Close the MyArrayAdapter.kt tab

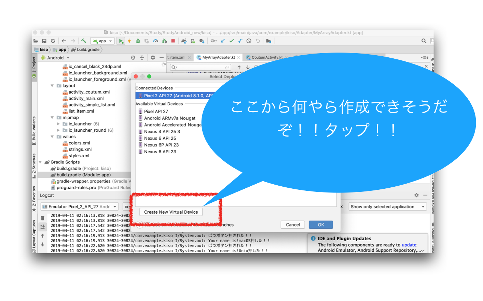(x=238, y=57)
